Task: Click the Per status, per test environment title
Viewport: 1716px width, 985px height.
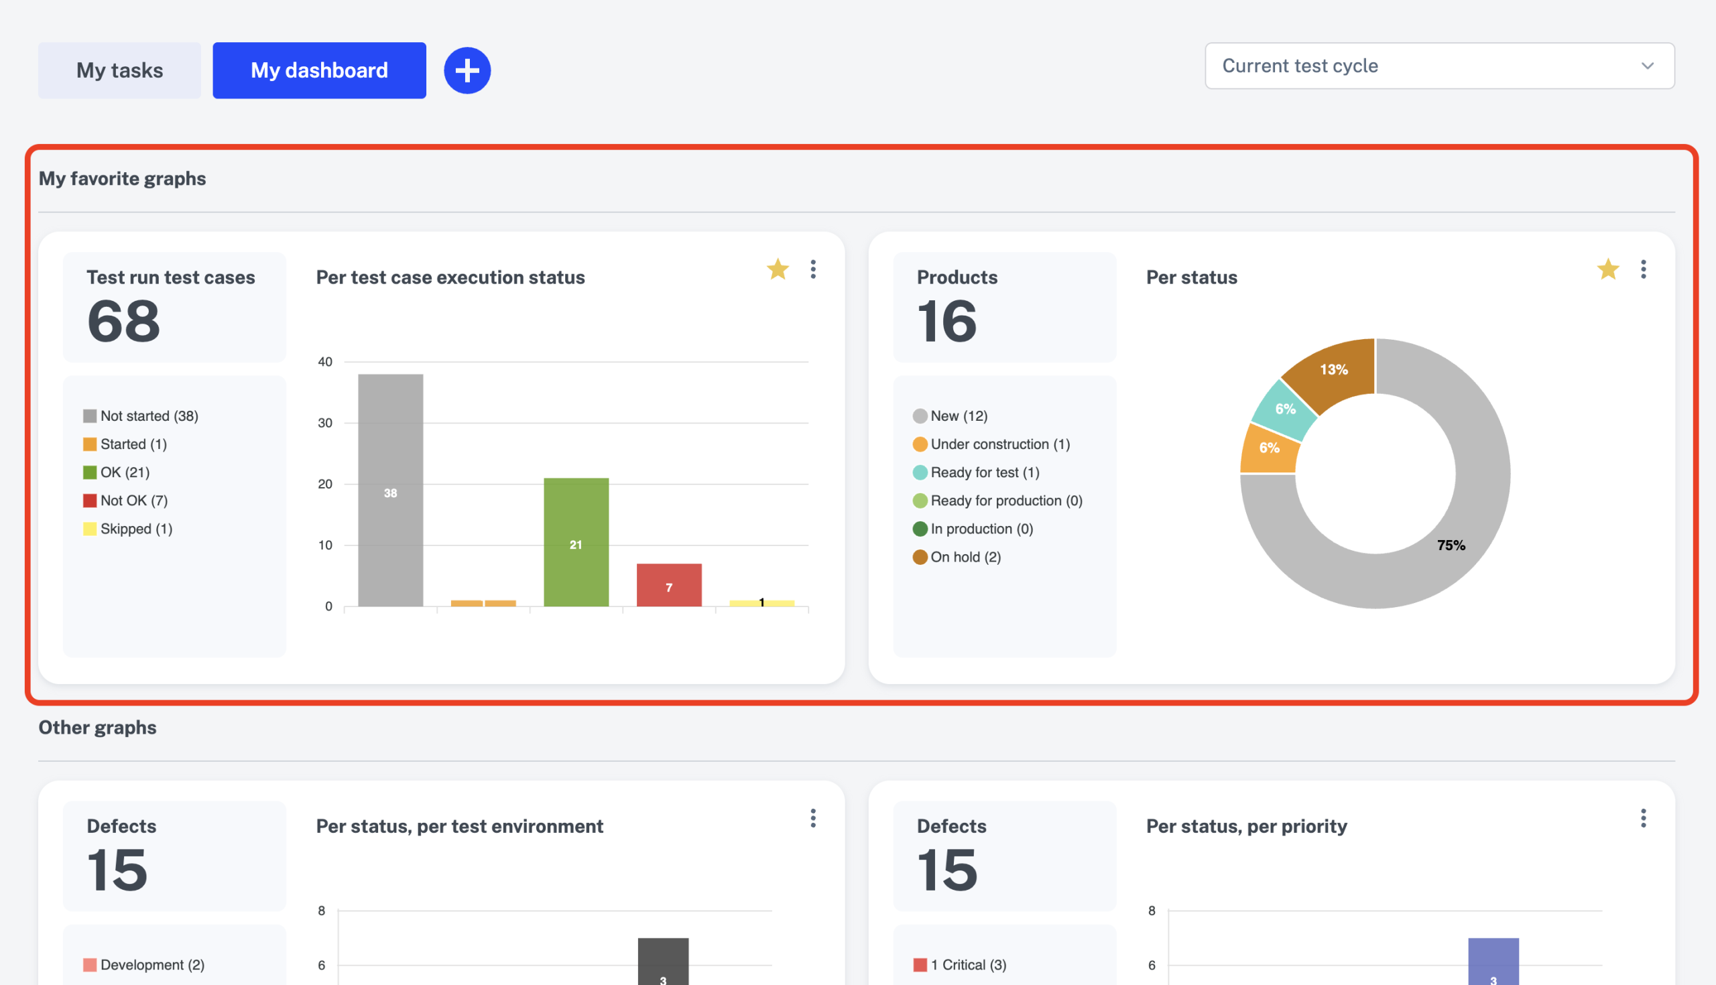Action: point(459,826)
